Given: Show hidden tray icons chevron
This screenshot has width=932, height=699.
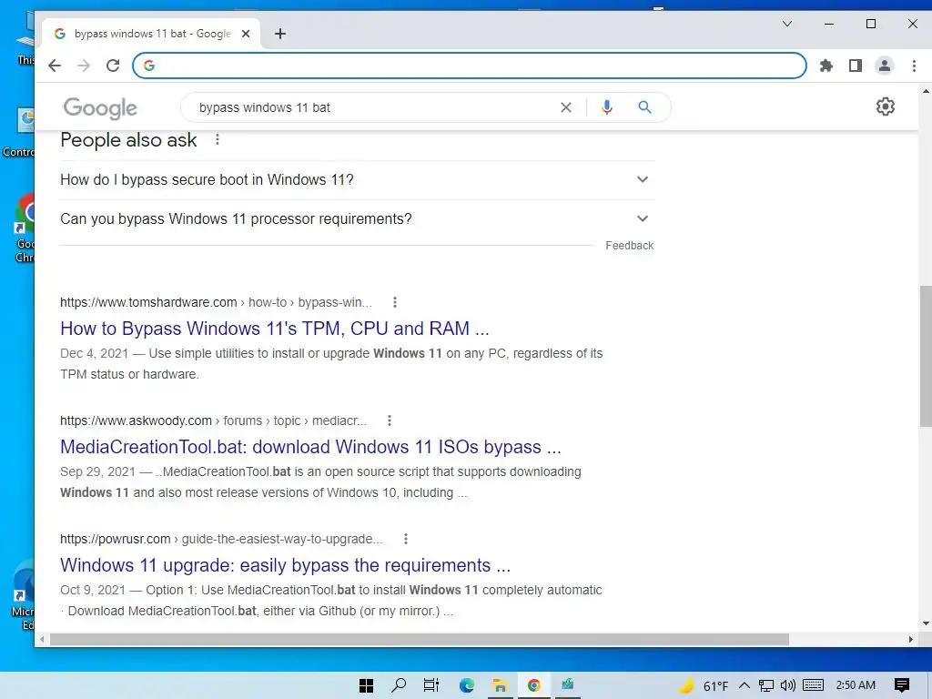Looking at the screenshot, I should coord(745,685).
